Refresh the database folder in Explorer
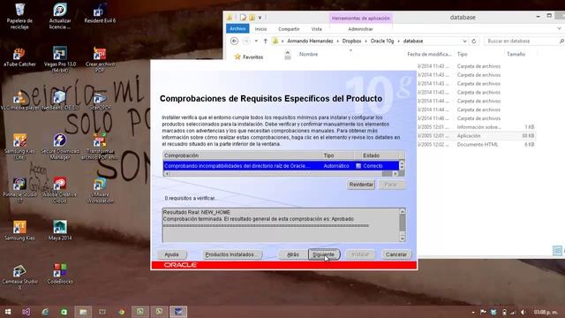This screenshot has height=318, width=565. (474, 42)
